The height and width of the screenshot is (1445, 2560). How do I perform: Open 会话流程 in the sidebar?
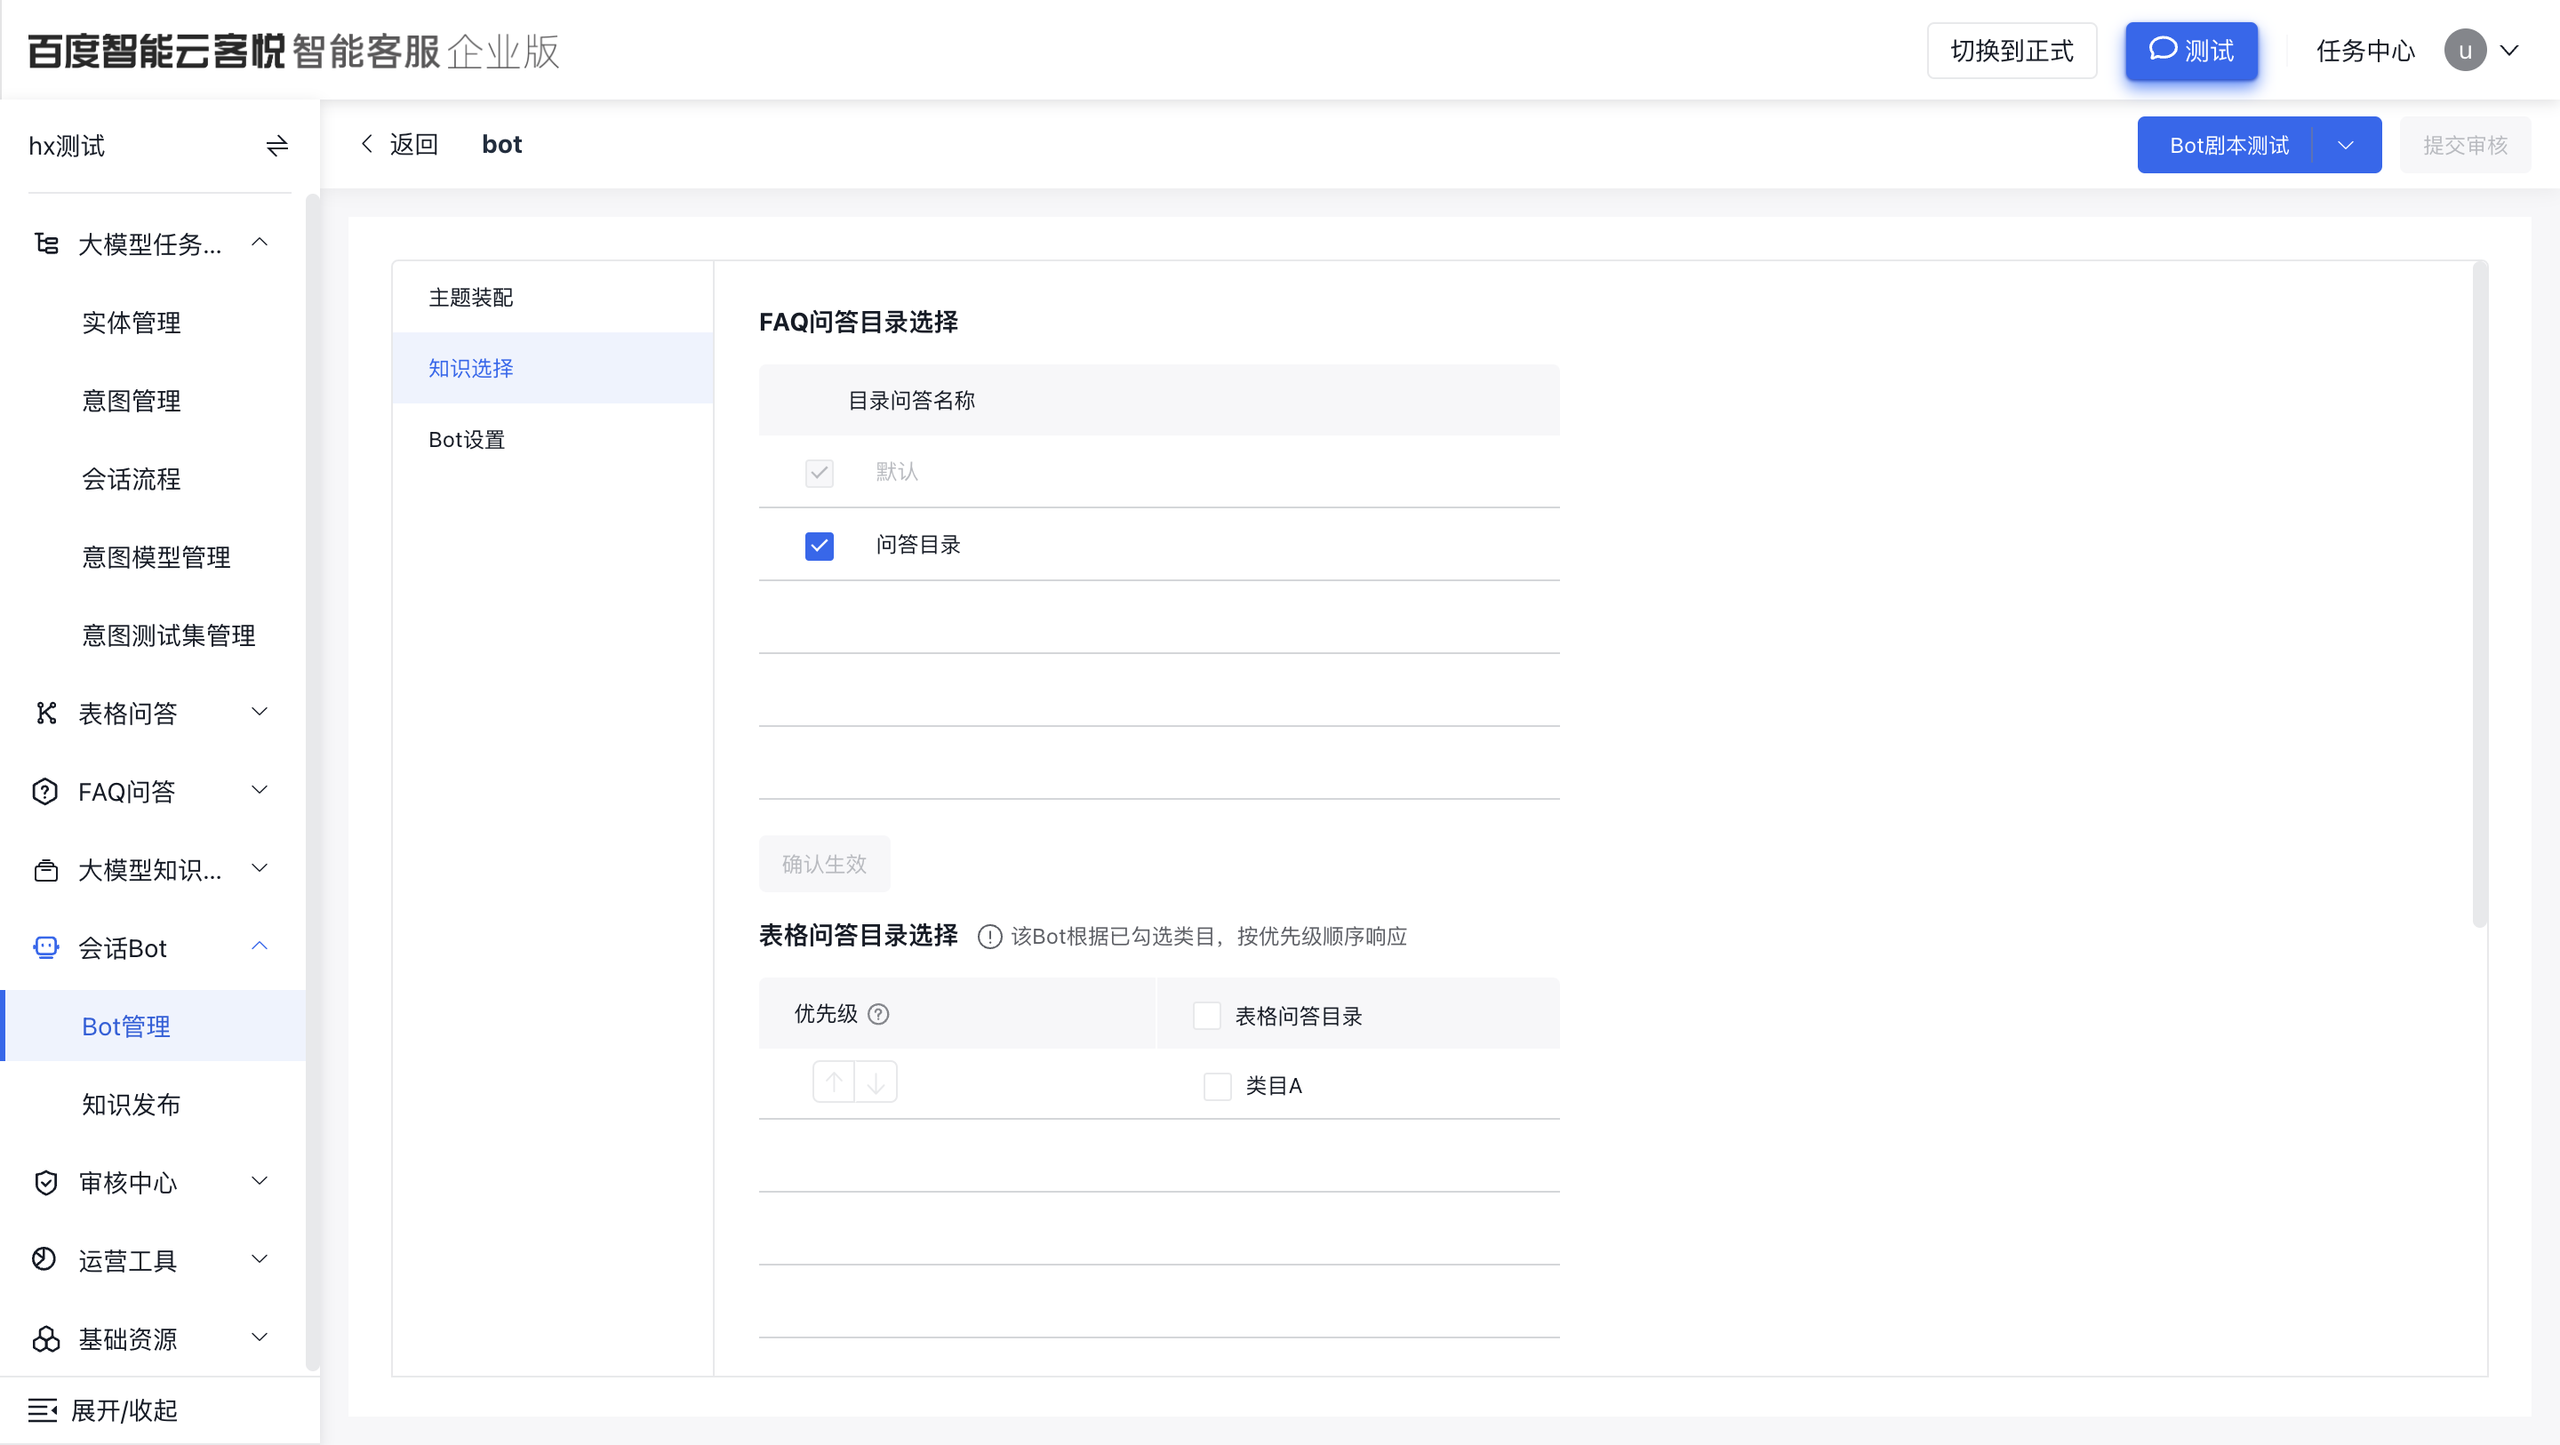(132, 479)
